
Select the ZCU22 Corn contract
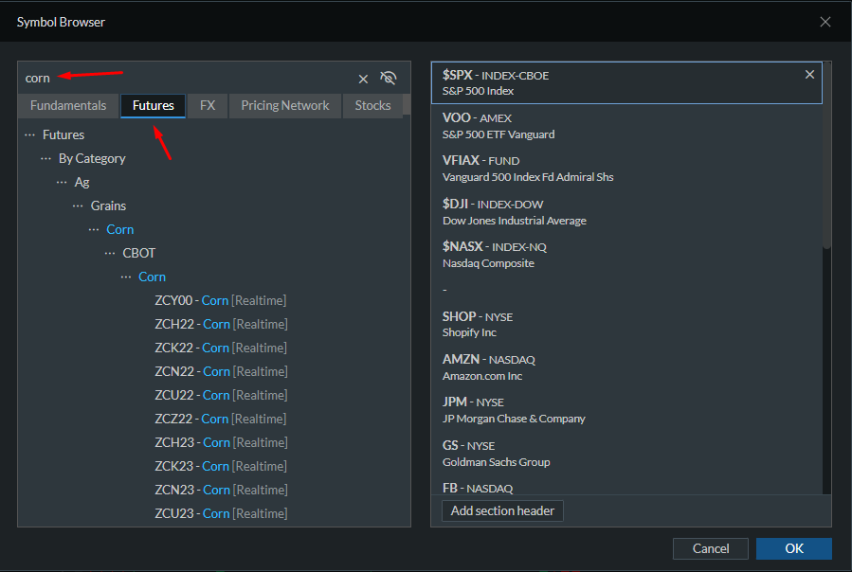(x=221, y=395)
